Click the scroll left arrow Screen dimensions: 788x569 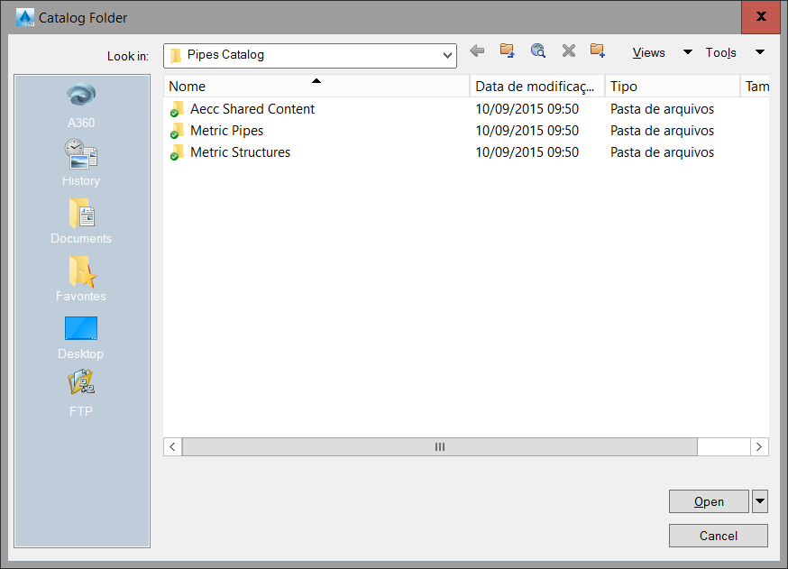(x=172, y=447)
